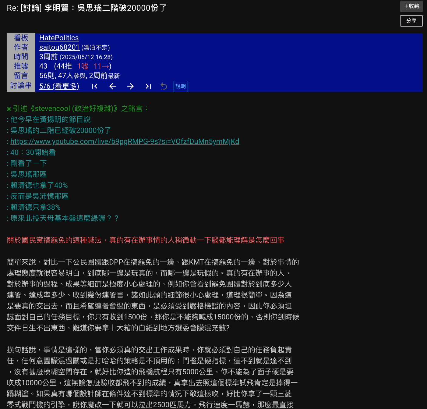Select the post title text

tap(87, 8)
